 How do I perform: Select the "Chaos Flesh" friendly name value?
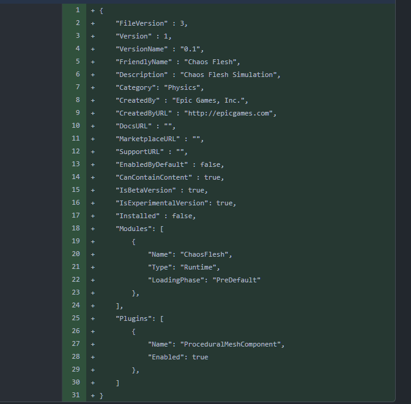pos(210,62)
